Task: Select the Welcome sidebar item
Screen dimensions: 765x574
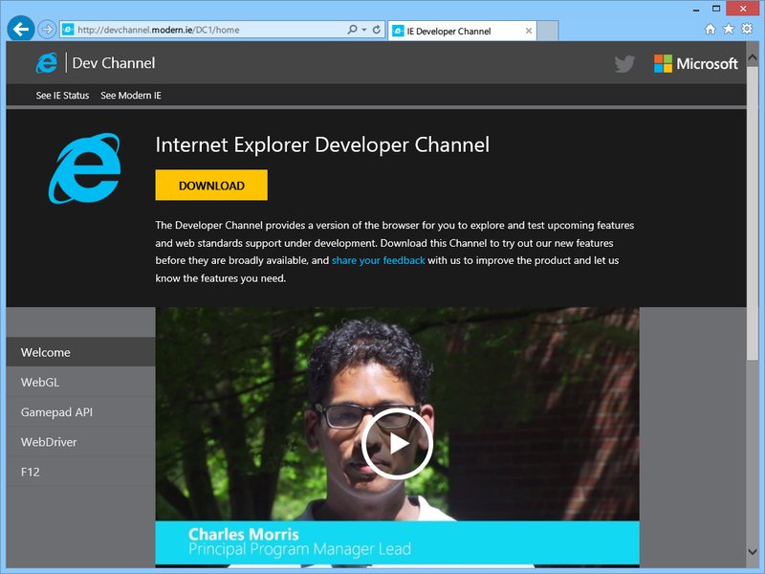Action: tap(80, 352)
